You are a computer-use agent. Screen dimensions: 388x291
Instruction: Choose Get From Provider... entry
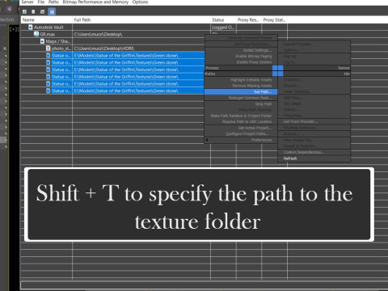pyautogui.click(x=301, y=121)
